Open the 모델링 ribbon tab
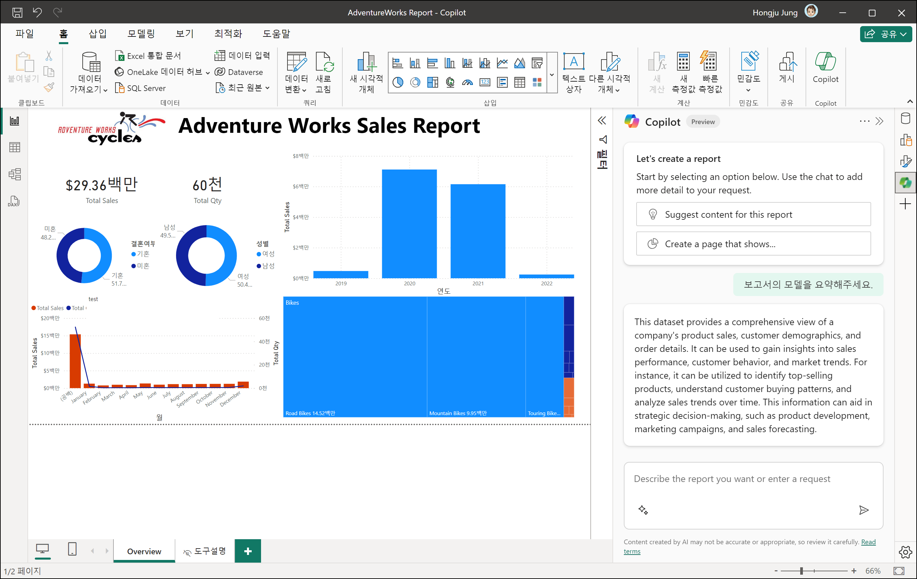Screen dimensions: 917x579 141,33
